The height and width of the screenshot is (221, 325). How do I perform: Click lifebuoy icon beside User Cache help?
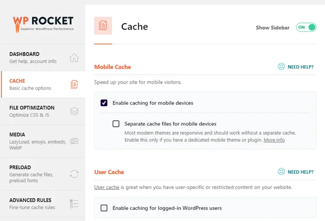point(281,171)
